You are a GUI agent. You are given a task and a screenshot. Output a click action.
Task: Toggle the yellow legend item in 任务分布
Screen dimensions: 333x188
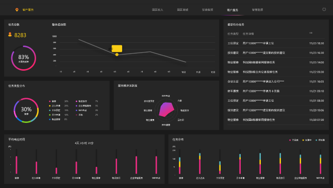coord(307,140)
